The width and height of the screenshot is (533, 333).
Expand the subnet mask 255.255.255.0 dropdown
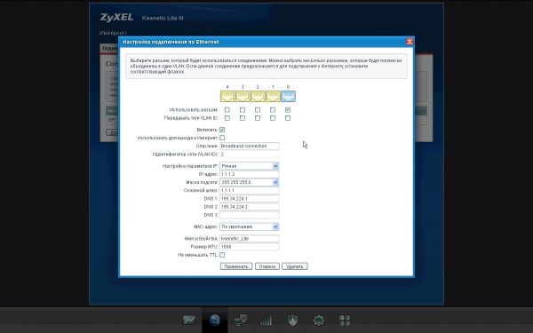pyautogui.click(x=275, y=182)
